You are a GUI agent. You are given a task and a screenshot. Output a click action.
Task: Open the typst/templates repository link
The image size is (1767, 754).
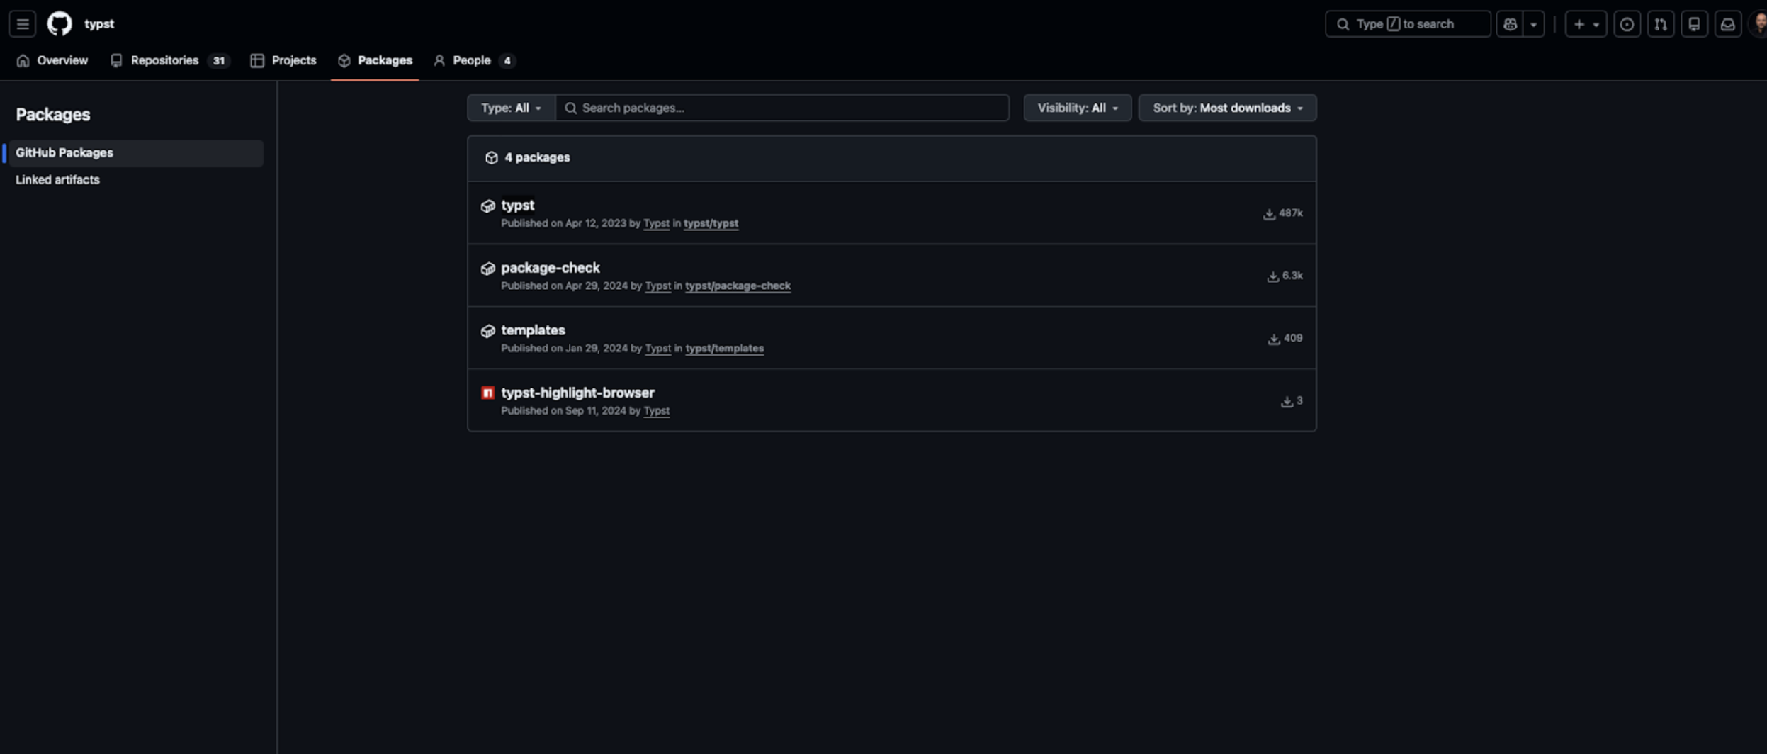724,349
